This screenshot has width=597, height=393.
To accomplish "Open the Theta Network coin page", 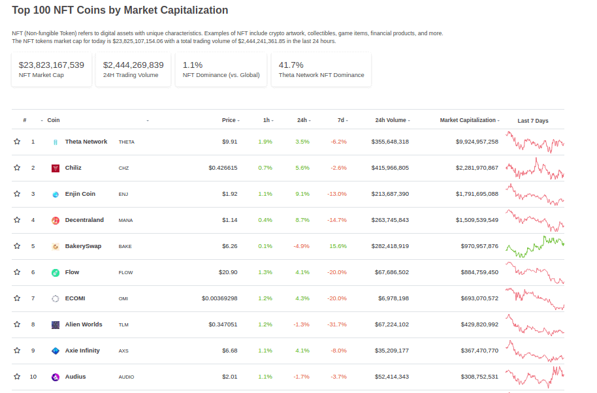I will point(86,142).
